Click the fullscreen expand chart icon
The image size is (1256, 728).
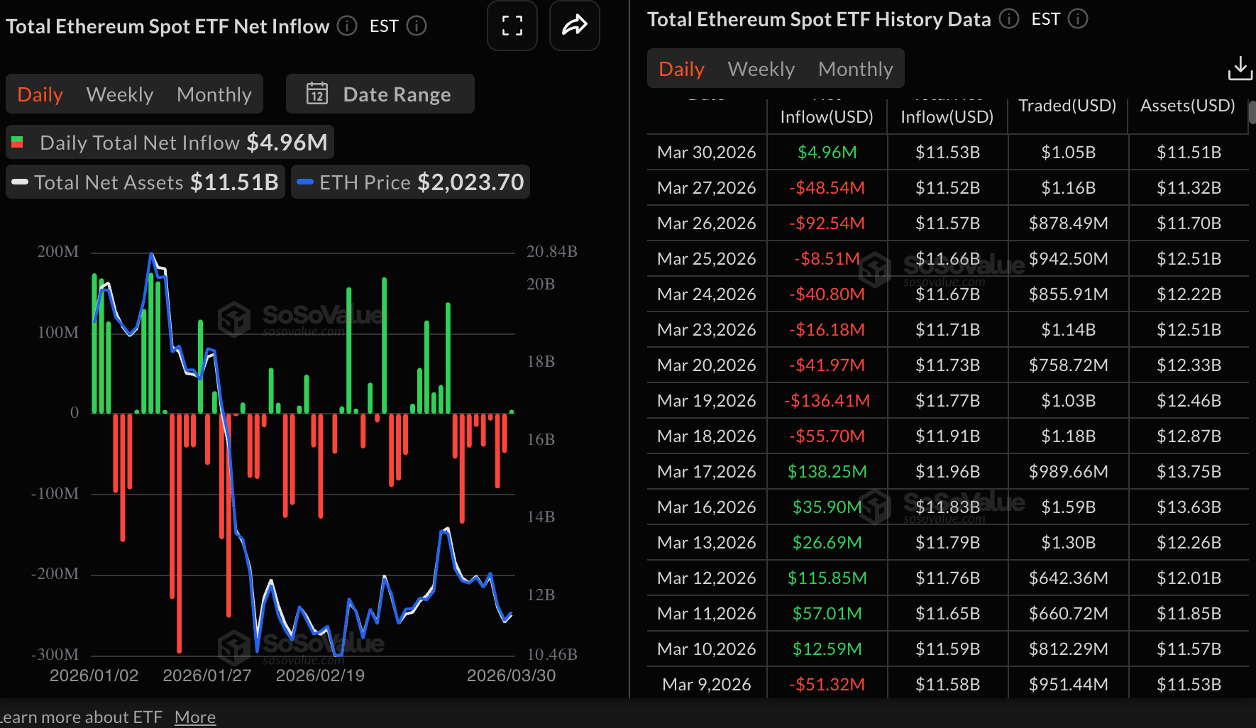point(512,26)
